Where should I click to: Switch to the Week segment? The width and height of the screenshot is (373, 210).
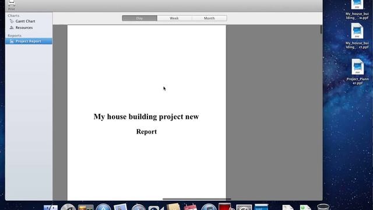[x=174, y=18]
